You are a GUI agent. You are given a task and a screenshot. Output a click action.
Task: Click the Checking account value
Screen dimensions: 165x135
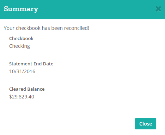tap(19, 46)
